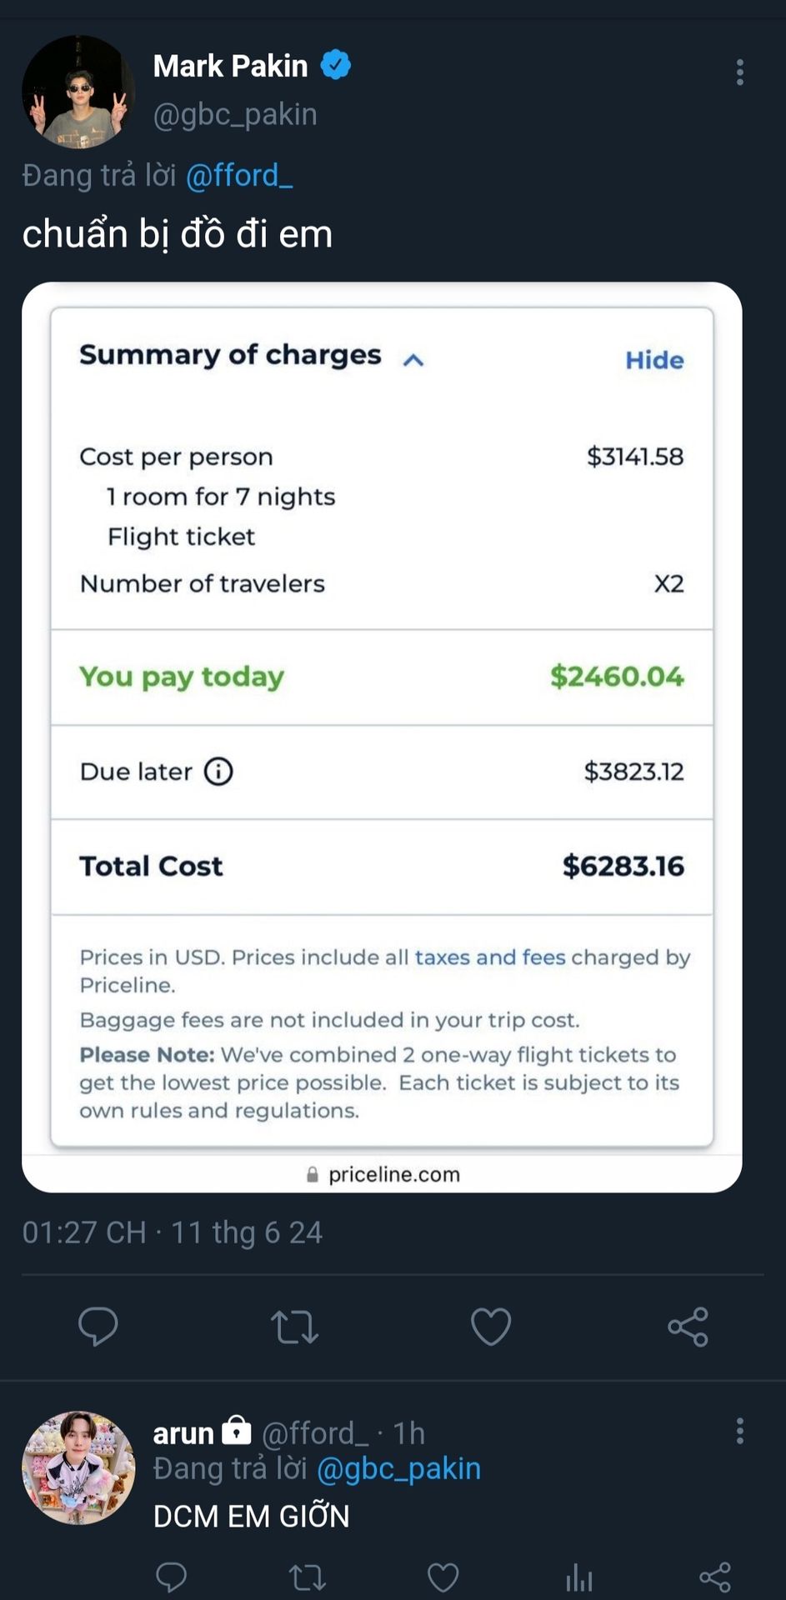Retweet arun's reply
The width and height of the screenshot is (786, 1600).
tap(307, 1577)
